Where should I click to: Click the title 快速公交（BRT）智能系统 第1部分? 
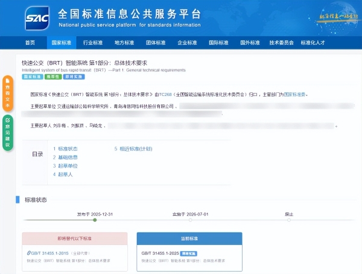pos(84,63)
